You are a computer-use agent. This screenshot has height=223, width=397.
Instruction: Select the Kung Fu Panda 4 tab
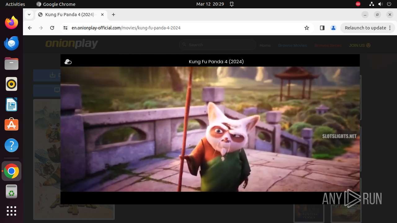point(71,15)
